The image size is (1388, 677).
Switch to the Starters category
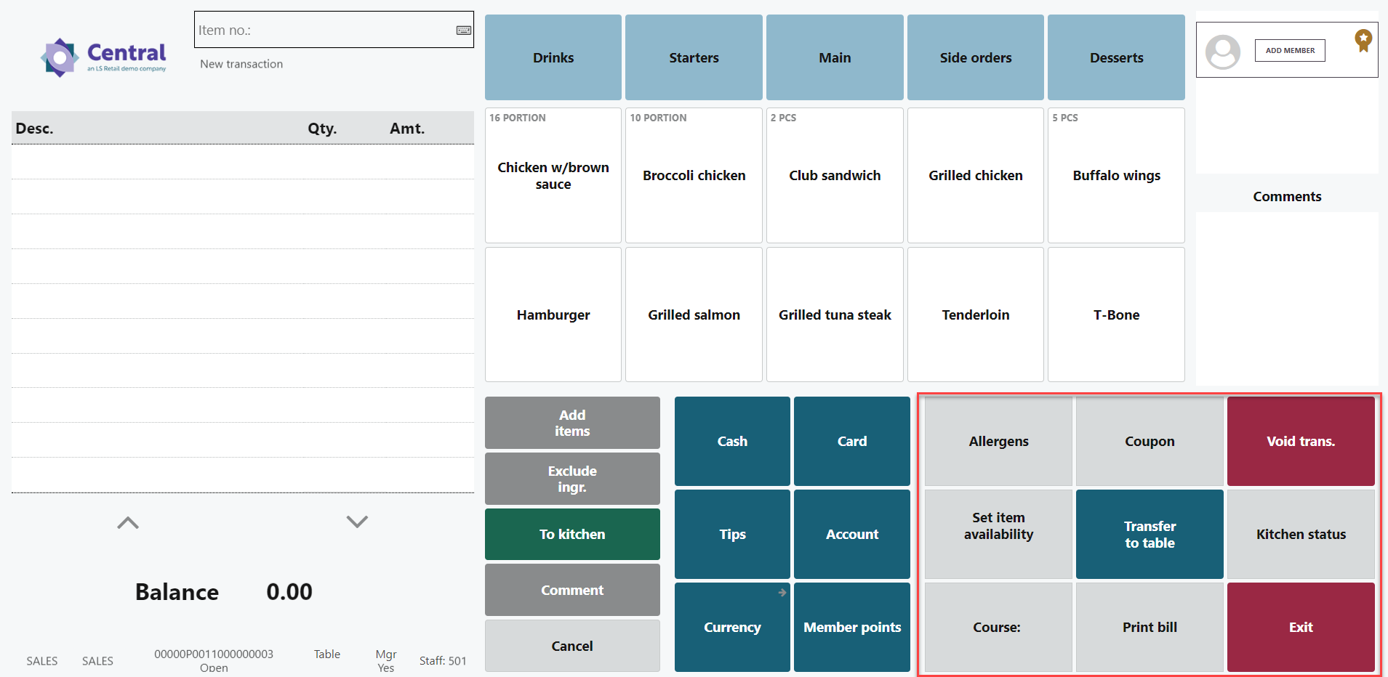[694, 57]
